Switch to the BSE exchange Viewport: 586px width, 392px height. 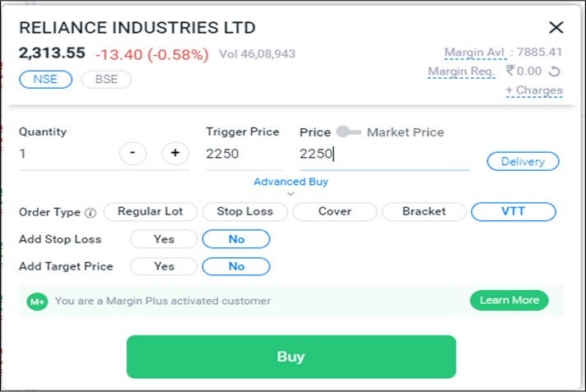click(x=106, y=80)
